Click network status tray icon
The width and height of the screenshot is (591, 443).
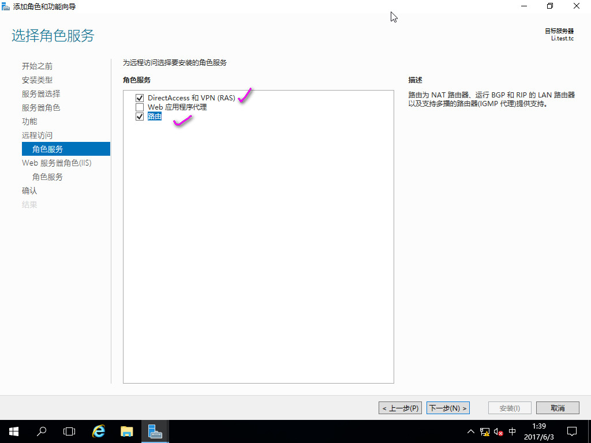(x=485, y=431)
